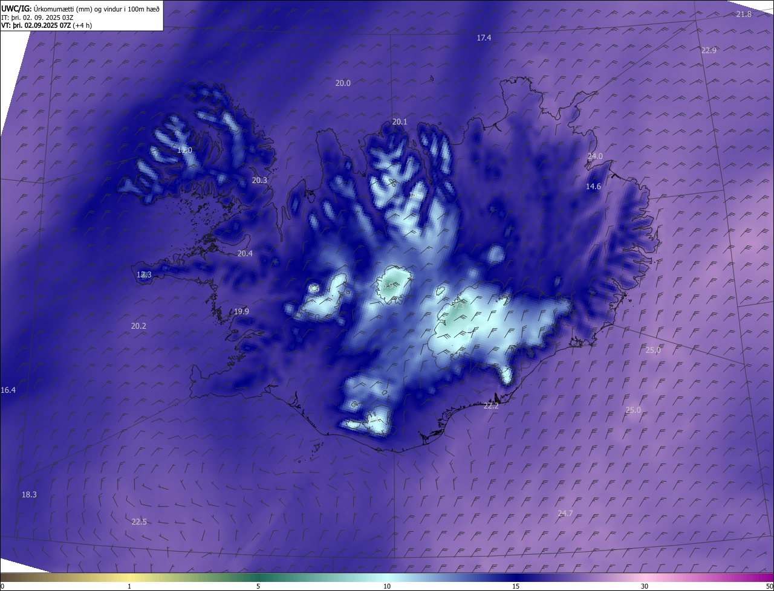Click the 20.0 value north of Iceland
This screenshot has width=774, height=591.
[343, 83]
